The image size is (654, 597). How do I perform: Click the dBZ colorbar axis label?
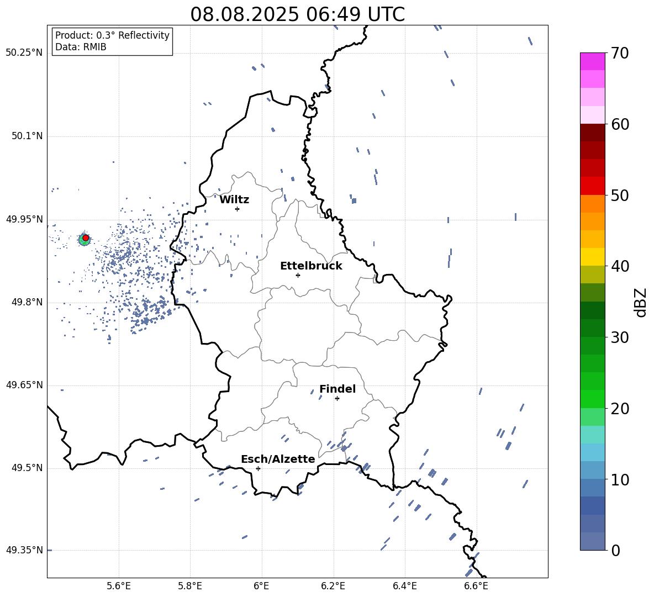(641, 303)
